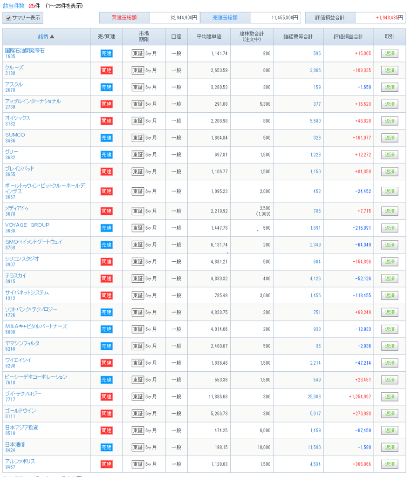Click 返済 button for ブレインパッド row
This screenshot has height=477, width=411.
pos(390,171)
